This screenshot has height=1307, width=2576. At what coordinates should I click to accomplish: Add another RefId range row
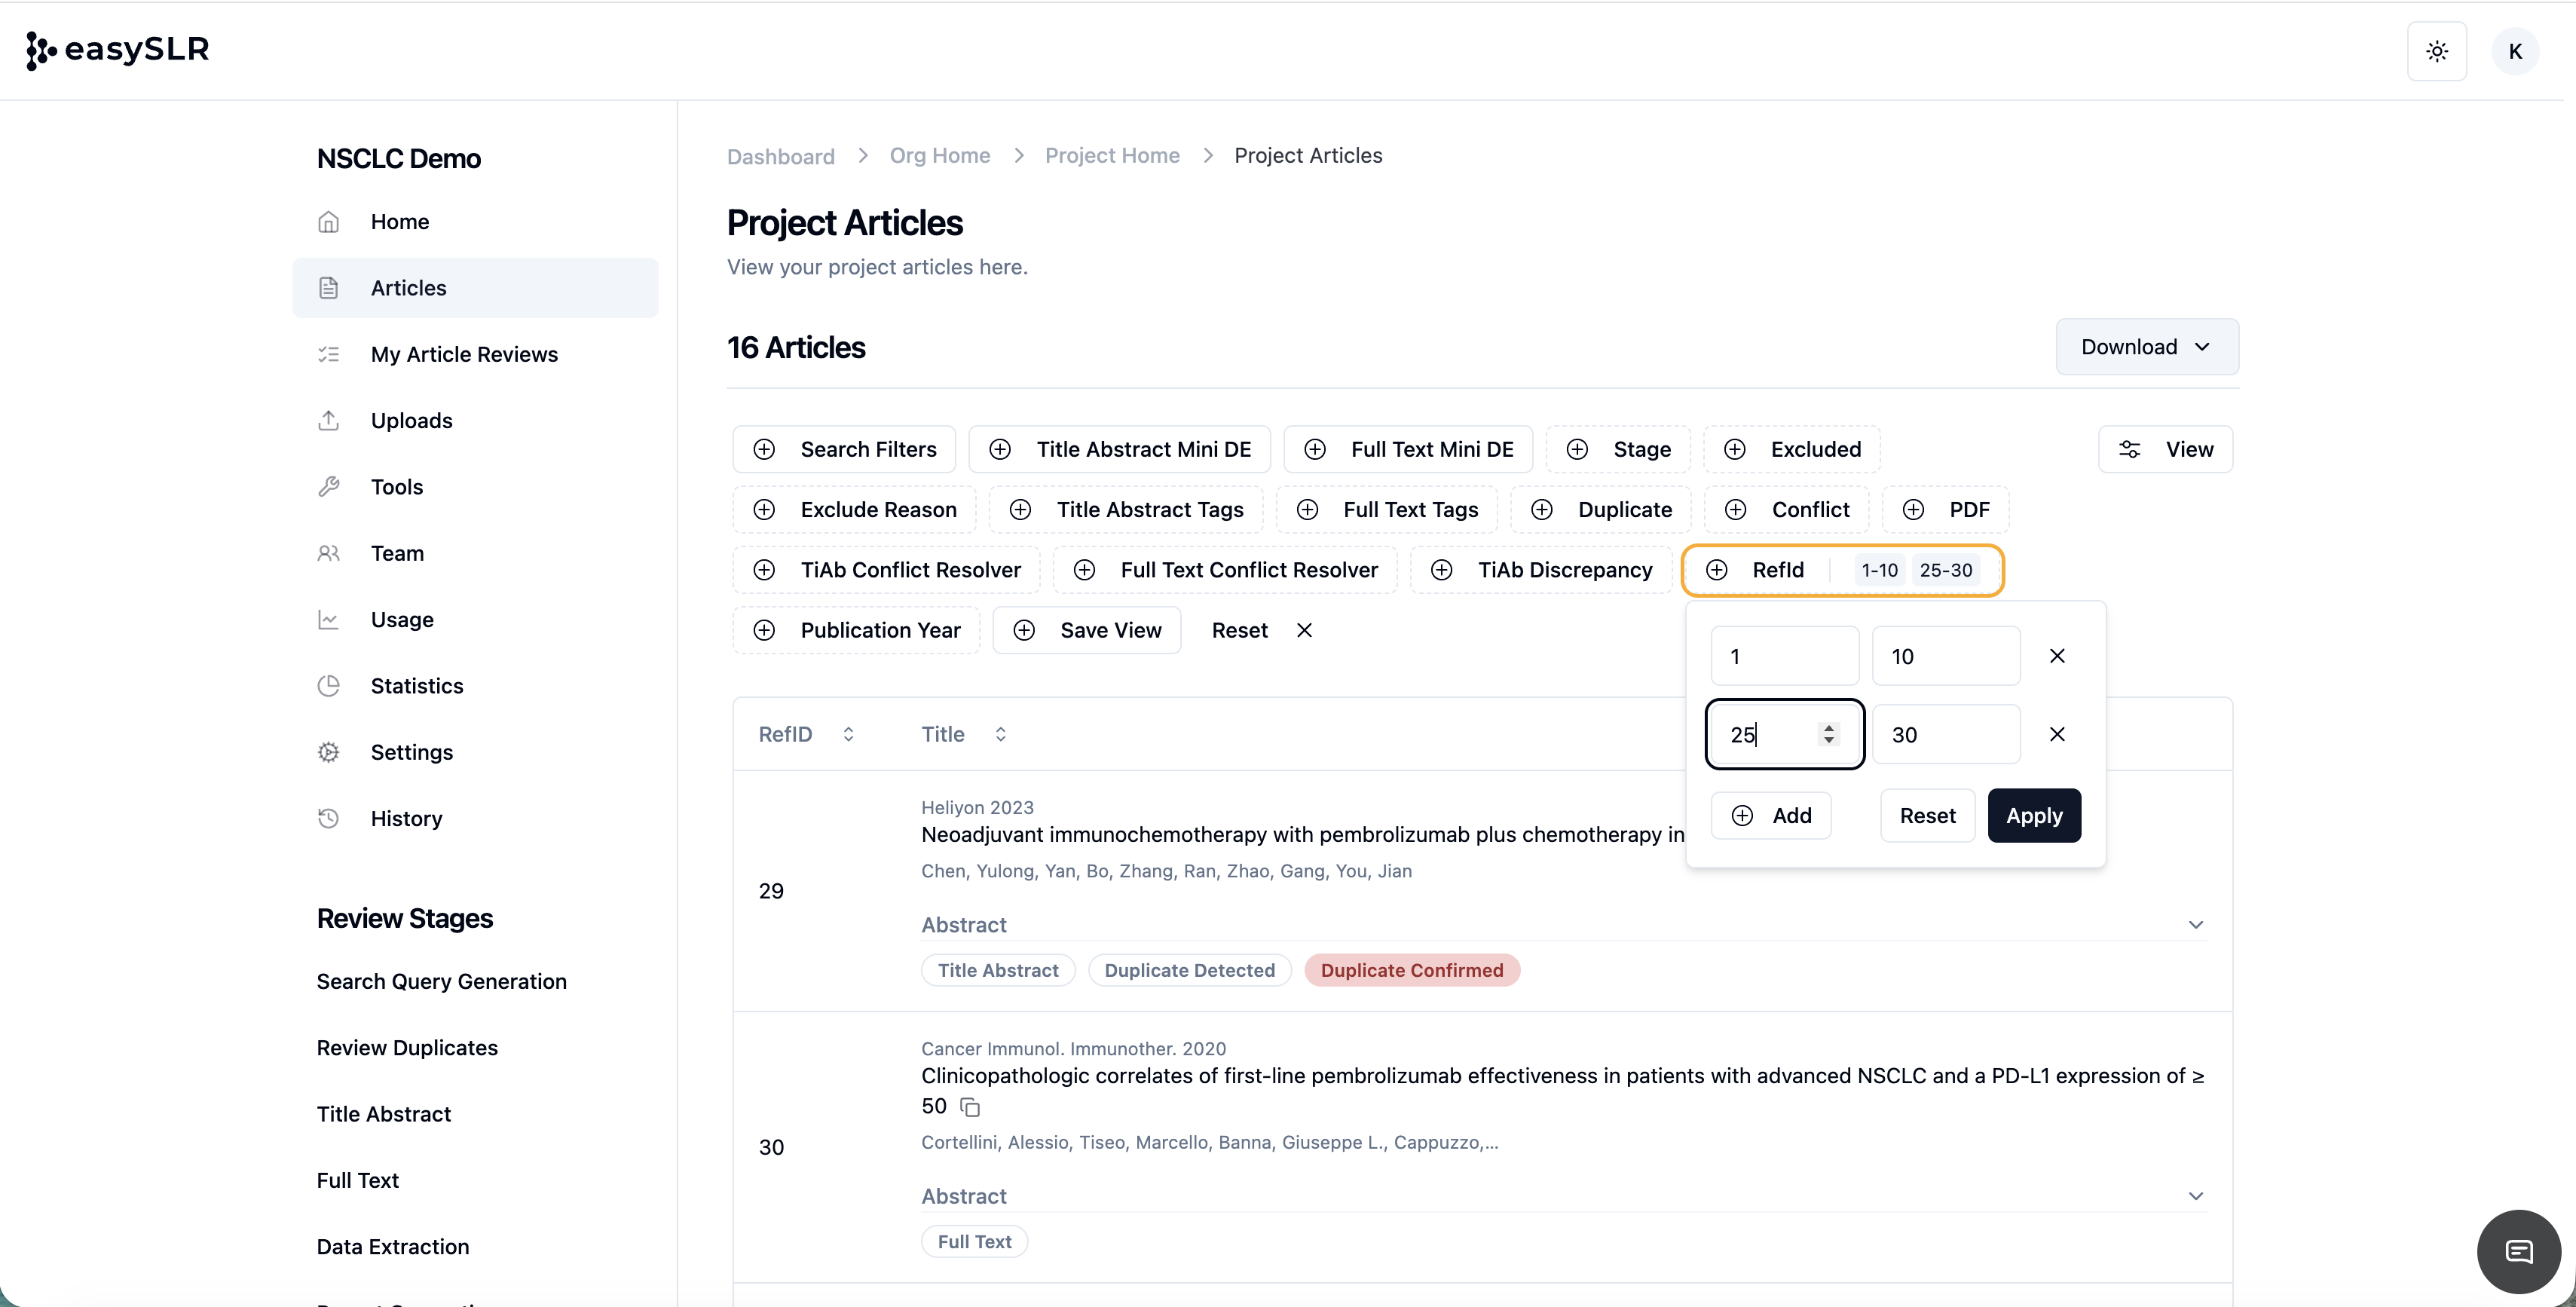click(x=1771, y=815)
